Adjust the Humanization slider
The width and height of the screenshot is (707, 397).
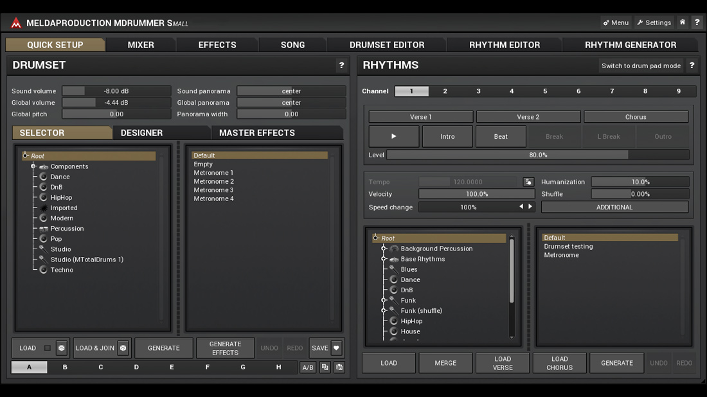click(x=640, y=182)
